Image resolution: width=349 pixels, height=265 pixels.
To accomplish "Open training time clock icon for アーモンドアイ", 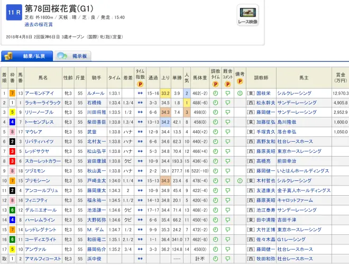I will pyautogui.click(x=215, y=94).
